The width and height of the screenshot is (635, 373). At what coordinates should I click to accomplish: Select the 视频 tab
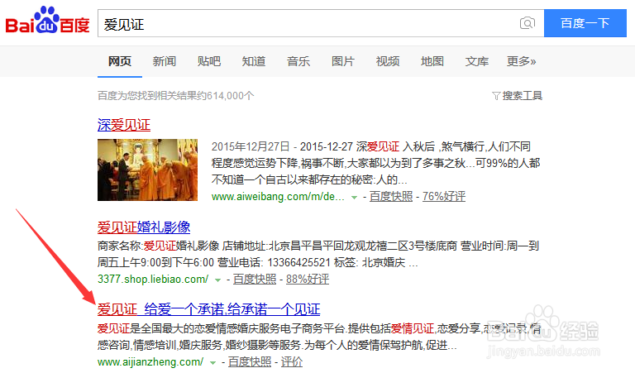[388, 61]
